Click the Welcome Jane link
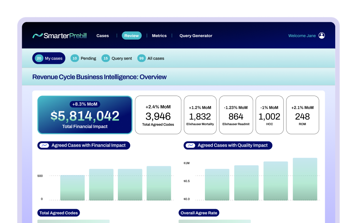 point(302,36)
